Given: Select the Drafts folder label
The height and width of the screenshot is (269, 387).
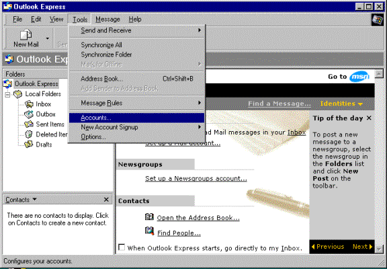Looking at the screenshot, I should coord(44,145).
